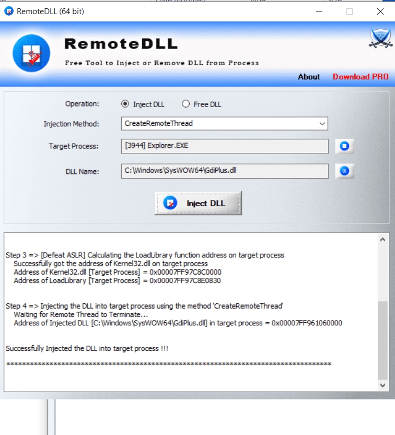The image size is (395, 435).
Task: Open the About menu link
Action: pyautogui.click(x=309, y=77)
